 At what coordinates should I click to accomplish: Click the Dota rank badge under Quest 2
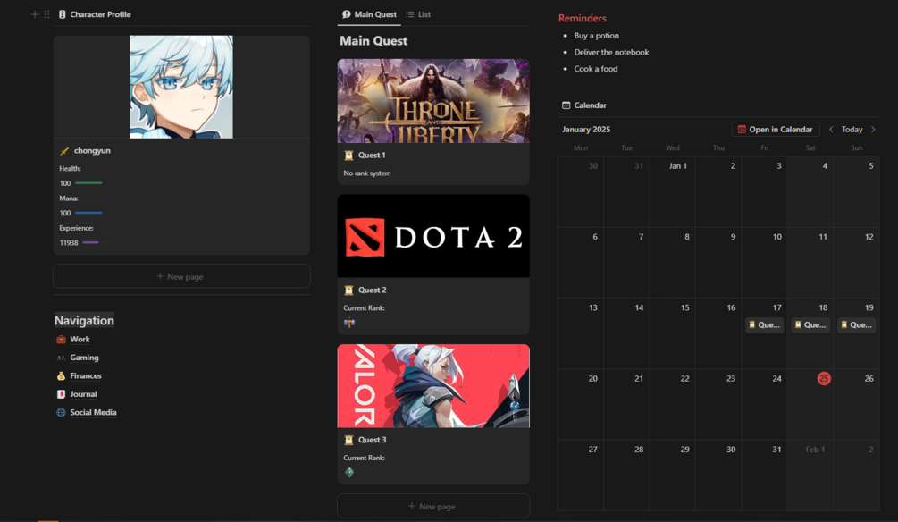pyautogui.click(x=349, y=323)
